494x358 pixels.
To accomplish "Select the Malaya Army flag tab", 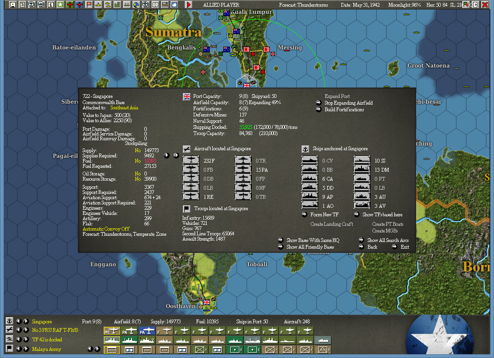I will pos(9,348).
